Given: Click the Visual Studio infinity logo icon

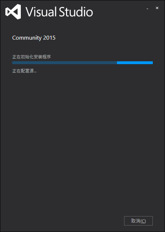Looking at the screenshot, I should [x=13, y=12].
